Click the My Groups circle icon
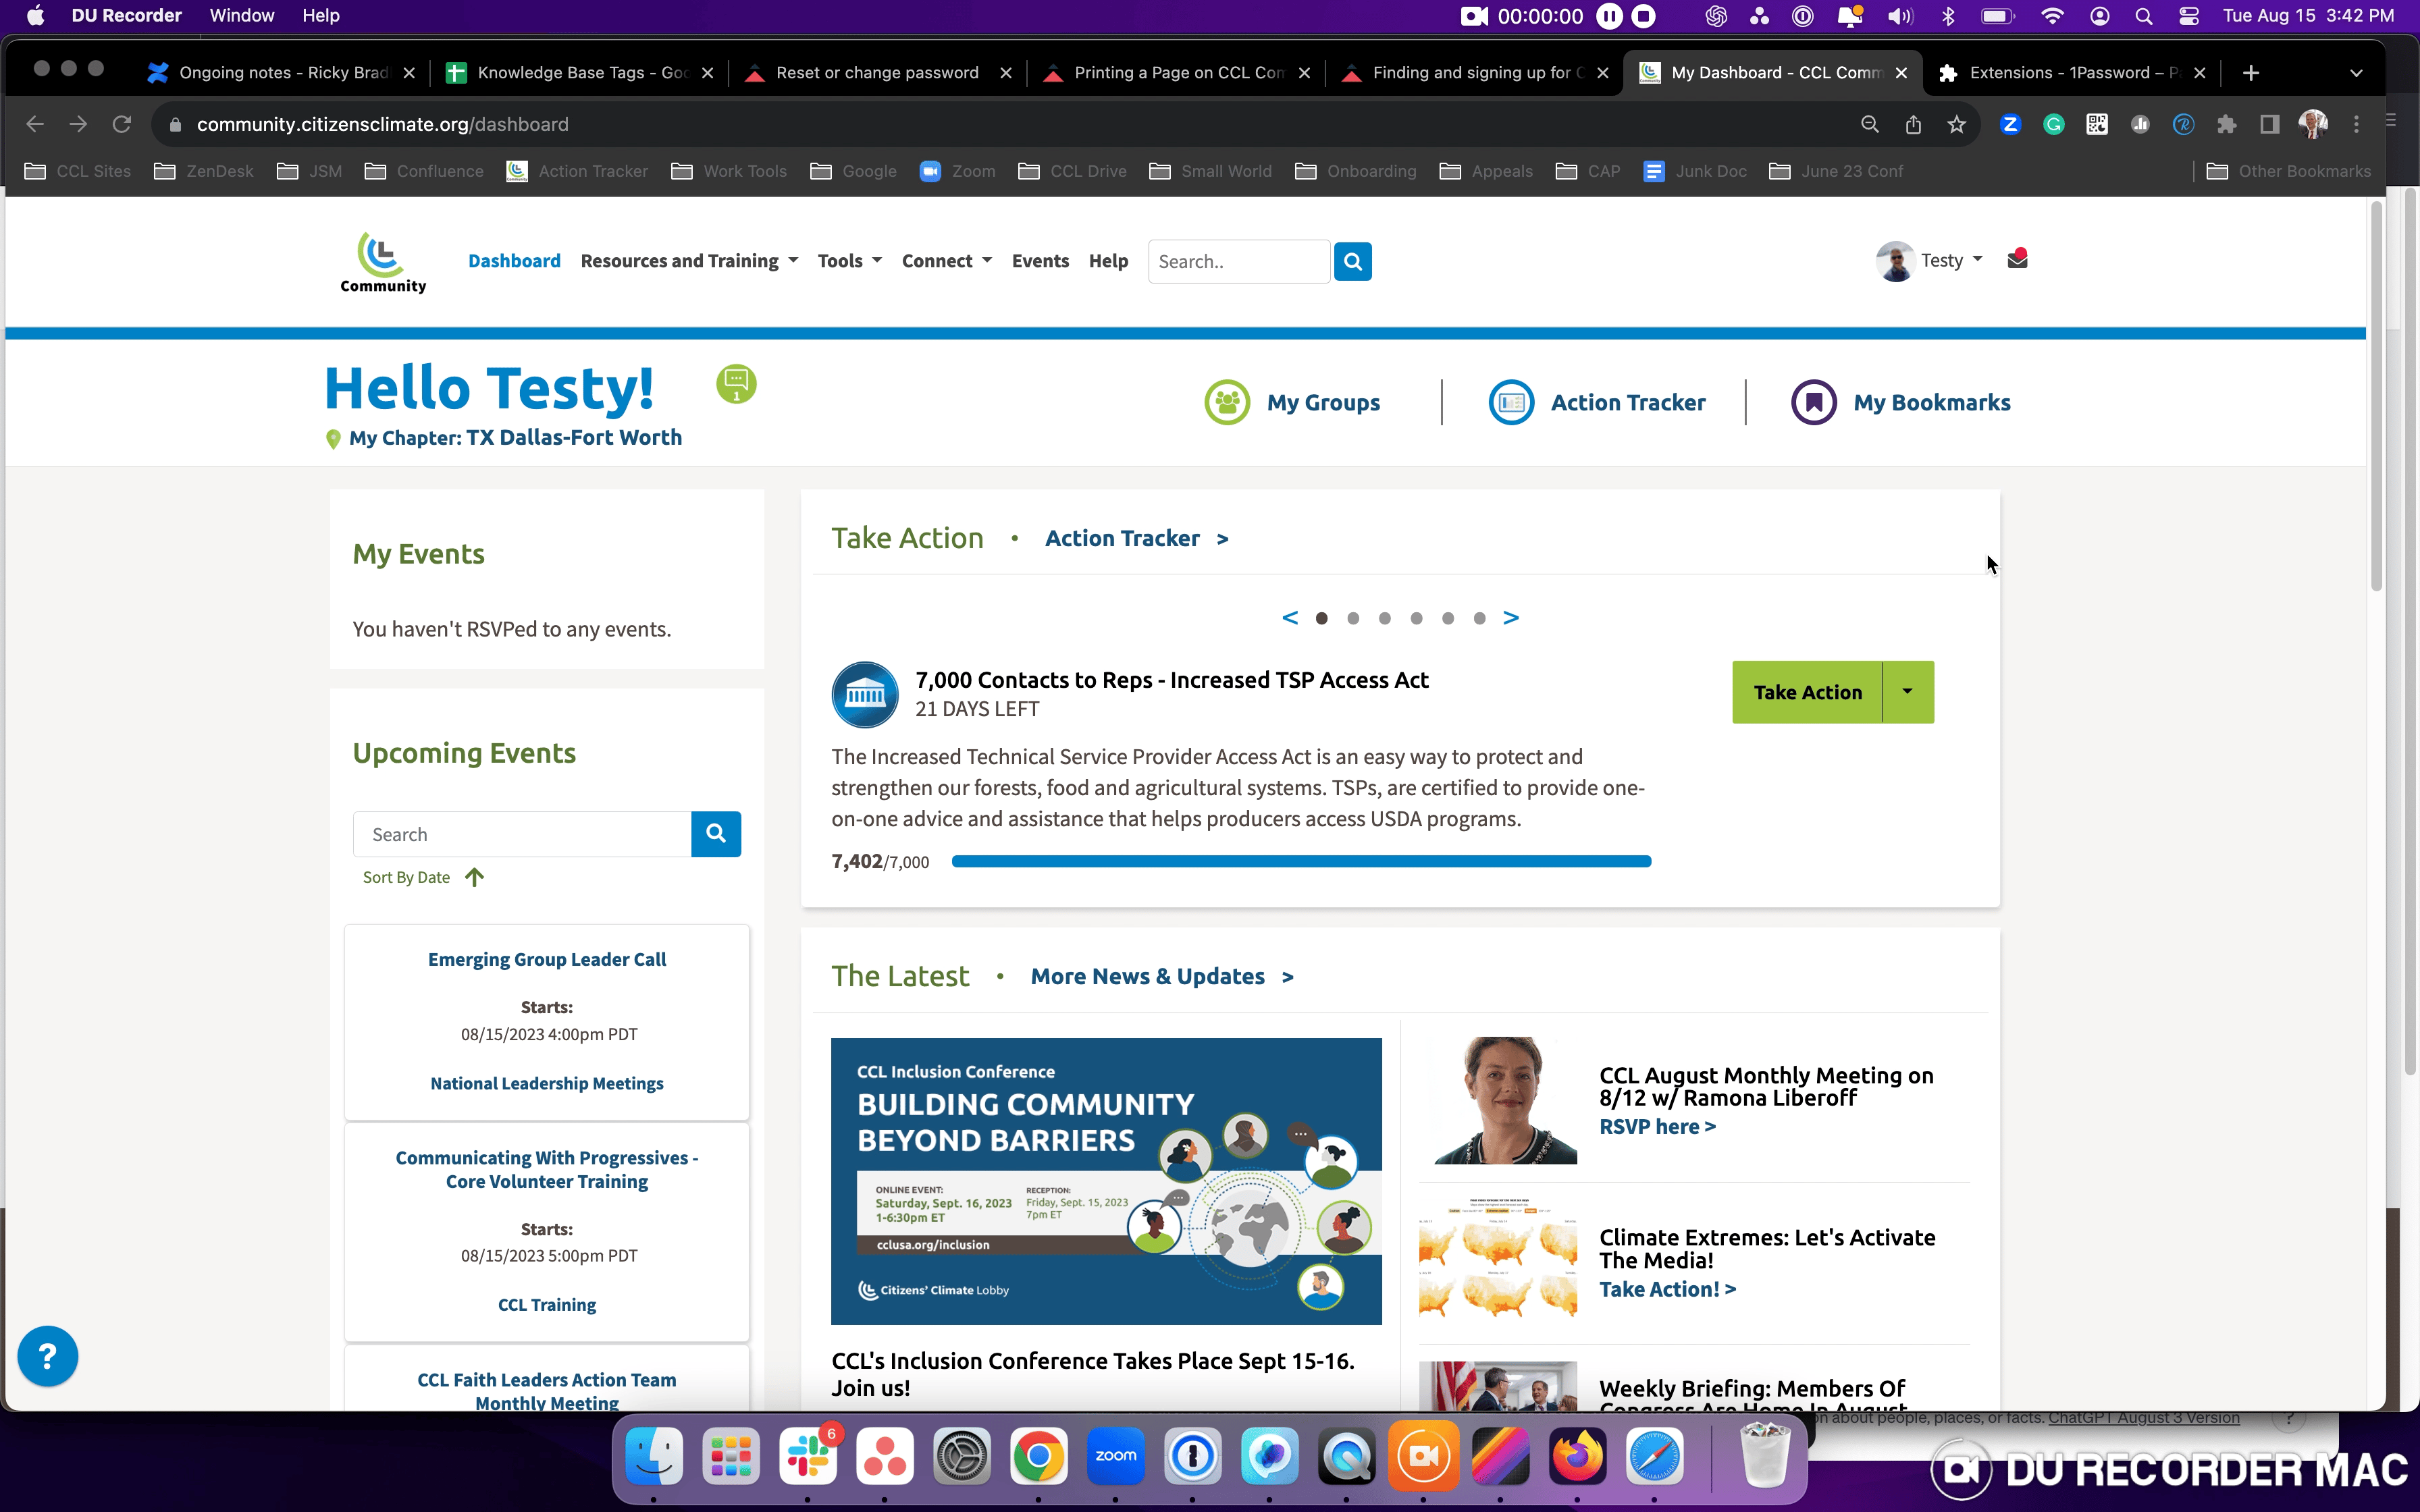The height and width of the screenshot is (1512, 2420). coord(1227,402)
